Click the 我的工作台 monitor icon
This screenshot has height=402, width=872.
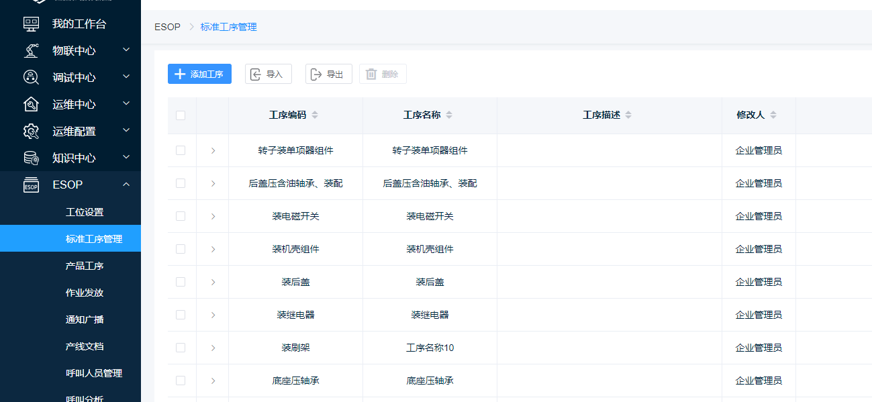coord(31,24)
